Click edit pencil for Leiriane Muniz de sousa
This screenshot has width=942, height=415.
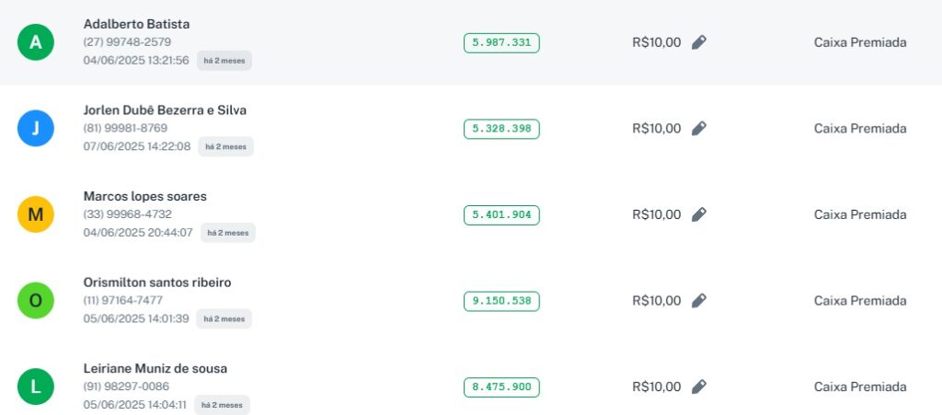699,386
